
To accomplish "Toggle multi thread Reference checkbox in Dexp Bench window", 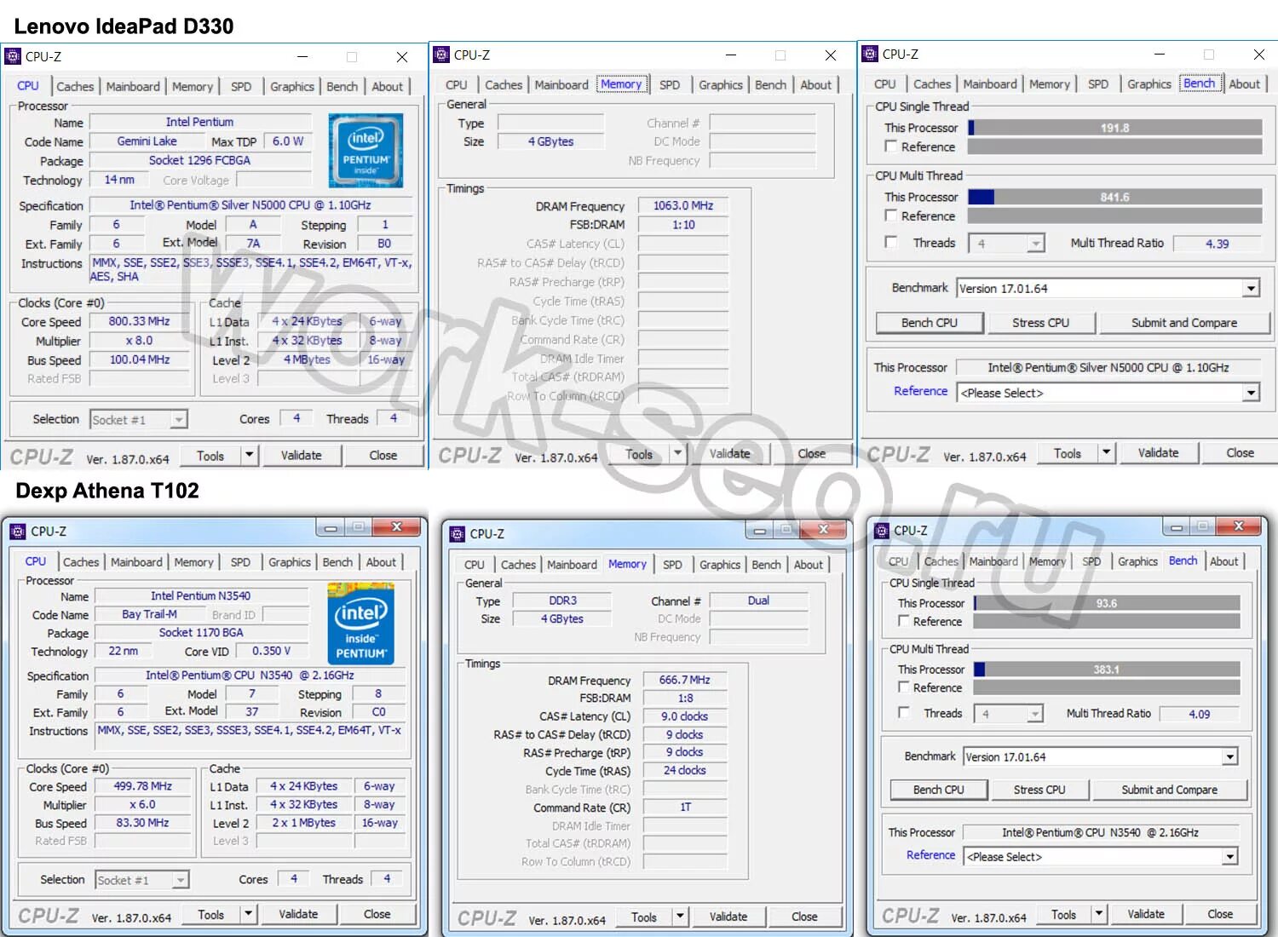I will [x=904, y=687].
